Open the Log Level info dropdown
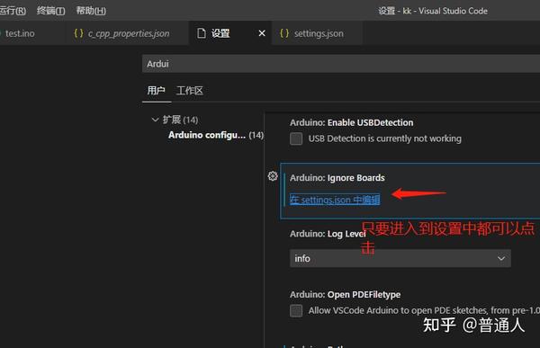 coord(400,258)
